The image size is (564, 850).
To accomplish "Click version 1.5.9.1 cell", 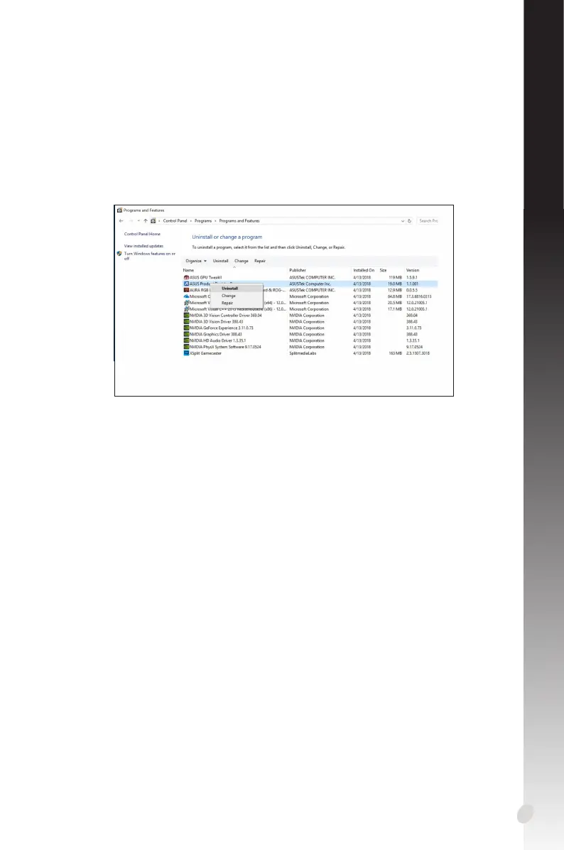I will coord(412,277).
